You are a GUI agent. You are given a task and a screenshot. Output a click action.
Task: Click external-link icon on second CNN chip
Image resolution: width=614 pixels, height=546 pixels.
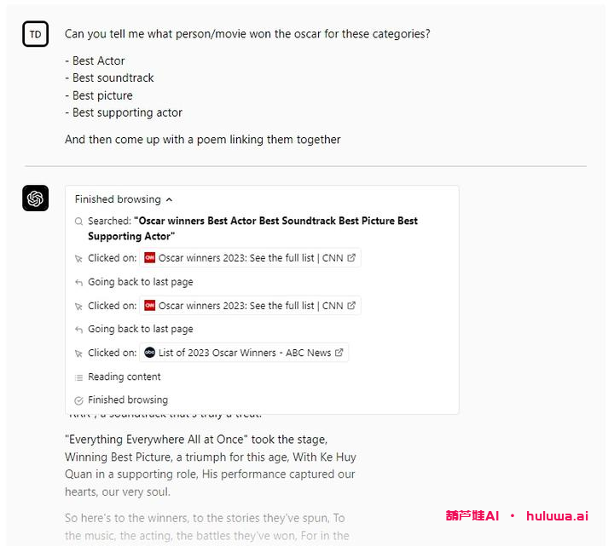tap(350, 306)
